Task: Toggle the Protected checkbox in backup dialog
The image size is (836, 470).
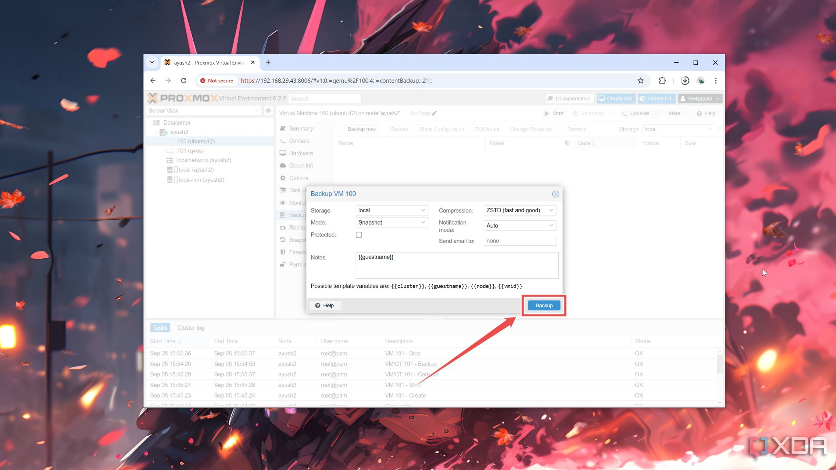Action: [x=359, y=235]
